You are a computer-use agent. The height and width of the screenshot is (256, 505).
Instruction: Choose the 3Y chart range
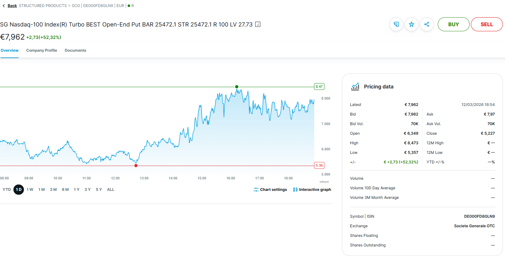click(x=88, y=190)
